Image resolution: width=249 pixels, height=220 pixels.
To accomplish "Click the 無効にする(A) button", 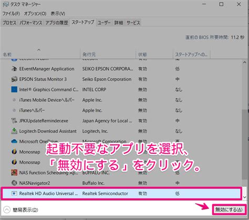I will click(229, 209).
